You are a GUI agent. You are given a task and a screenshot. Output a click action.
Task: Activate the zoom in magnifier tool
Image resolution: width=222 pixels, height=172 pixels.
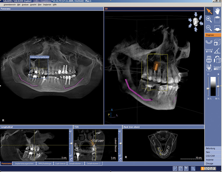pos(209,19)
